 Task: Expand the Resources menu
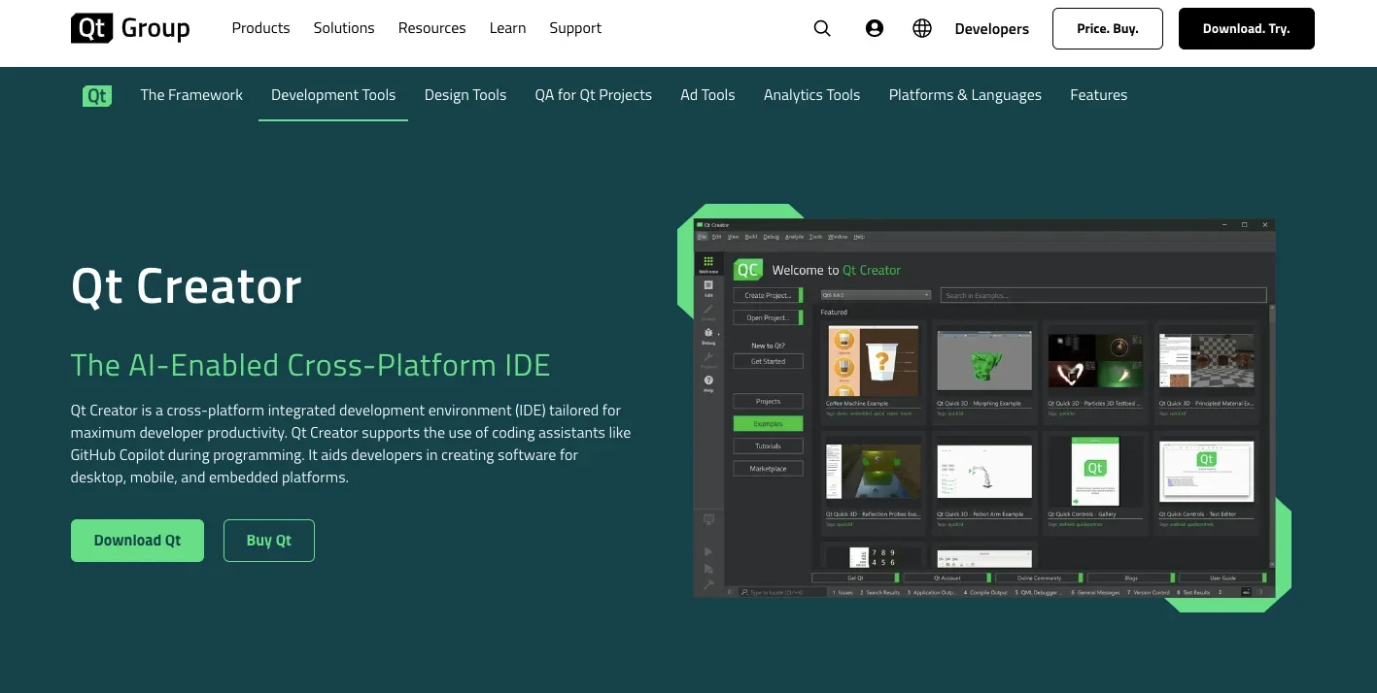coord(431,28)
